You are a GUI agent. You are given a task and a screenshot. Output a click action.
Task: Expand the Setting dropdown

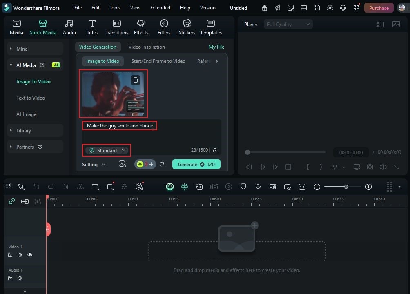tap(94, 164)
